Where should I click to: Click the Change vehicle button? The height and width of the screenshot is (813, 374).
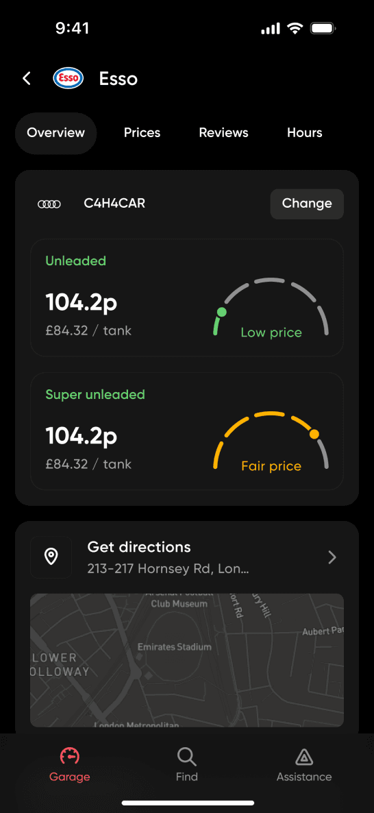click(x=307, y=203)
